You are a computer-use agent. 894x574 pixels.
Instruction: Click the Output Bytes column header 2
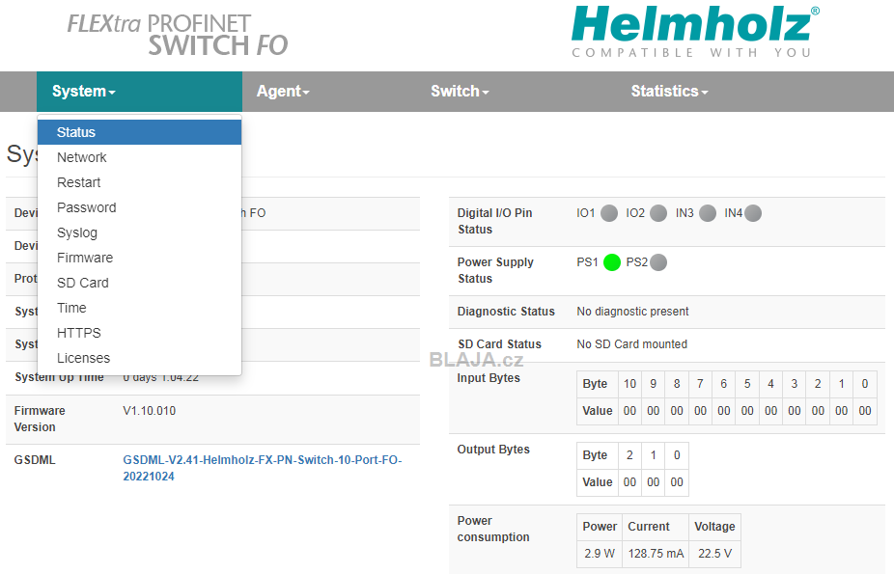(x=629, y=455)
